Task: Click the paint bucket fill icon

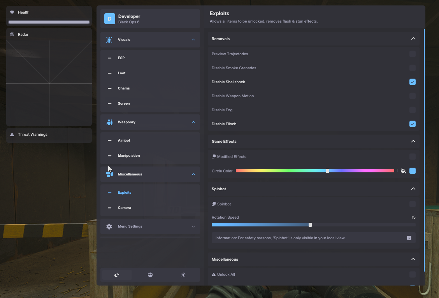Action: coord(403,171)
